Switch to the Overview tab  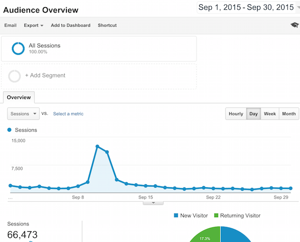pyautogui.click(x=19, y=97)
